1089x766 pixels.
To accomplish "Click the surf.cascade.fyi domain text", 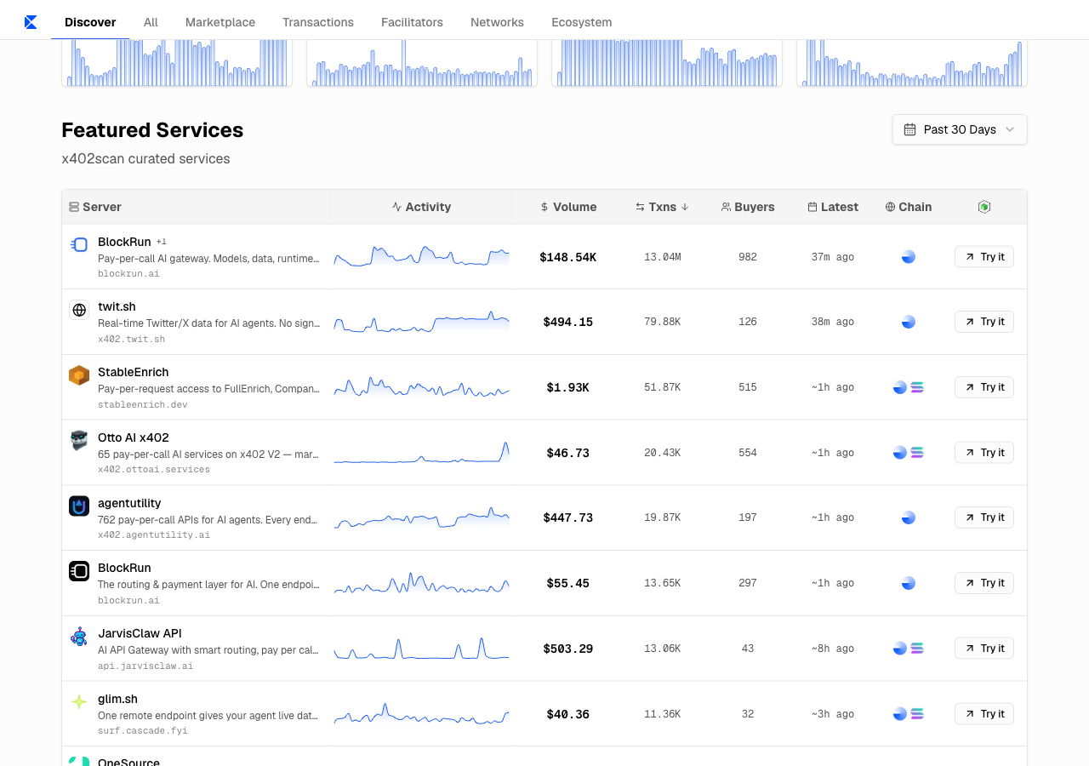I will (143, 730).
